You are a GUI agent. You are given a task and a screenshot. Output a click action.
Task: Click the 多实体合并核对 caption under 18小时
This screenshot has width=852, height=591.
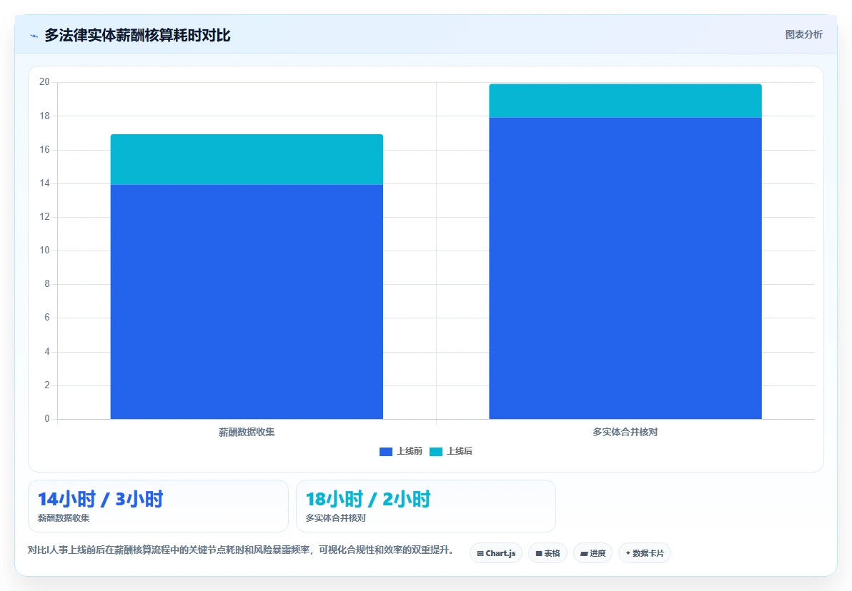point(336,518)
